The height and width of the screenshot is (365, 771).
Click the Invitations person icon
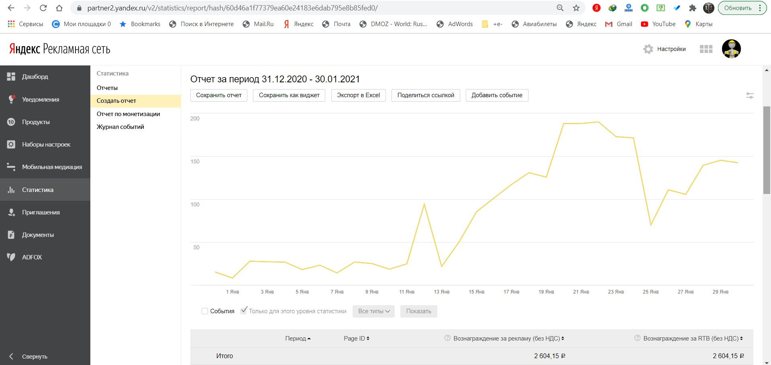[x=11, y=212]
